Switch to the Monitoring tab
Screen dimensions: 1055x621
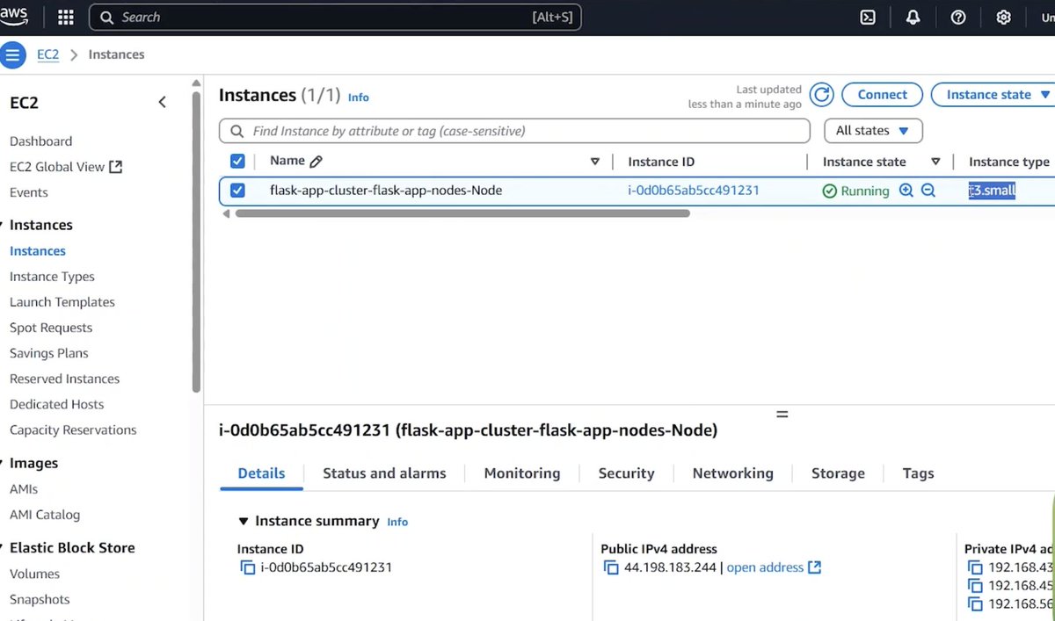tap(522, 473)
